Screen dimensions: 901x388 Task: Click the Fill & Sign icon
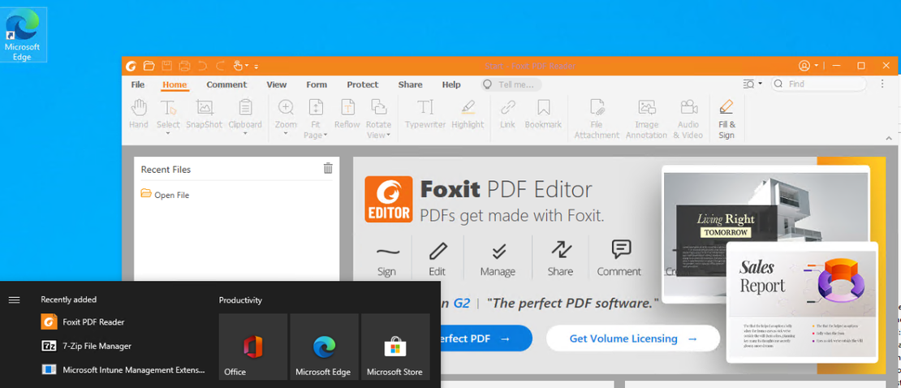pyautogui.click(x=726, y=118)
